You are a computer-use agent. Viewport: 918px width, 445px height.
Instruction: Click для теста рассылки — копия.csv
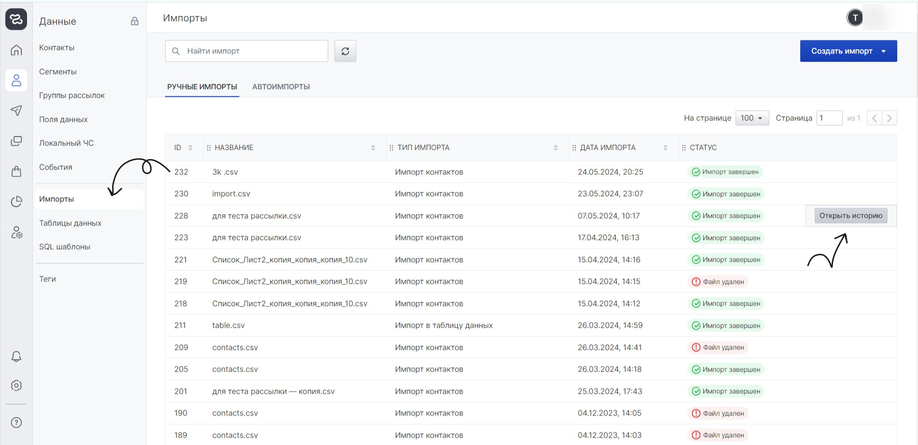[x=273, y=391]
